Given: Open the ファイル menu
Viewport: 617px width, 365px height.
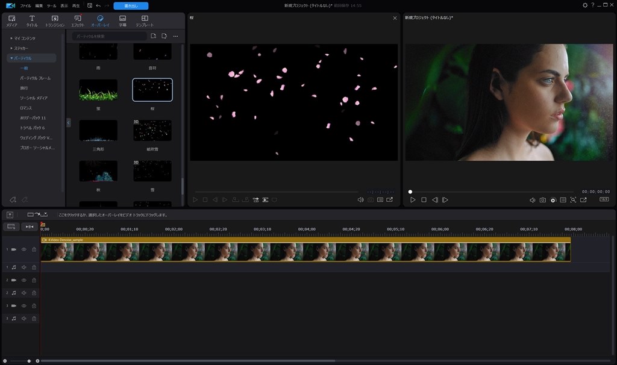Looking at the screenshot, I should click(x=25, y=5).
